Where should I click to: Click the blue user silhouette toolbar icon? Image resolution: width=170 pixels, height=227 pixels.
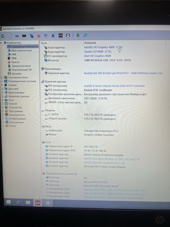point(53,35)
